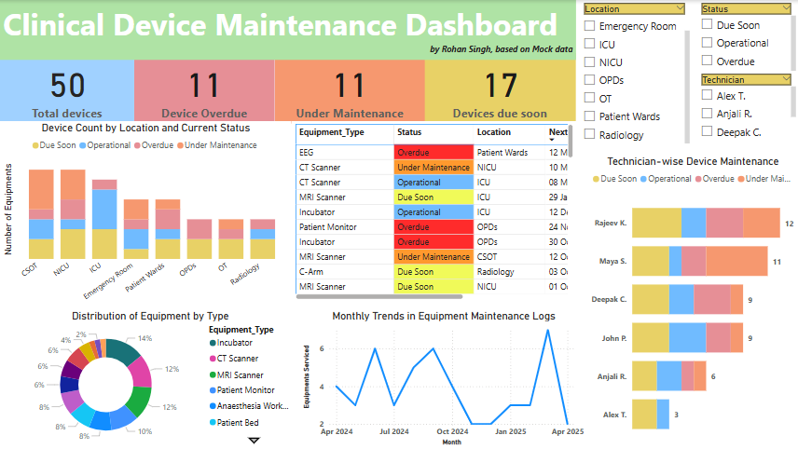
Task: Select the Maya S. bar
Action: click(700, 261)
